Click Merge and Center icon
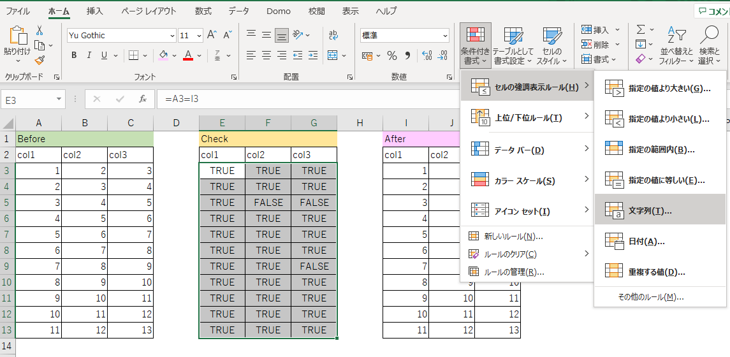The height and width of the screenshot is (357, 730). pyautogui.click(x=332, y=55)
